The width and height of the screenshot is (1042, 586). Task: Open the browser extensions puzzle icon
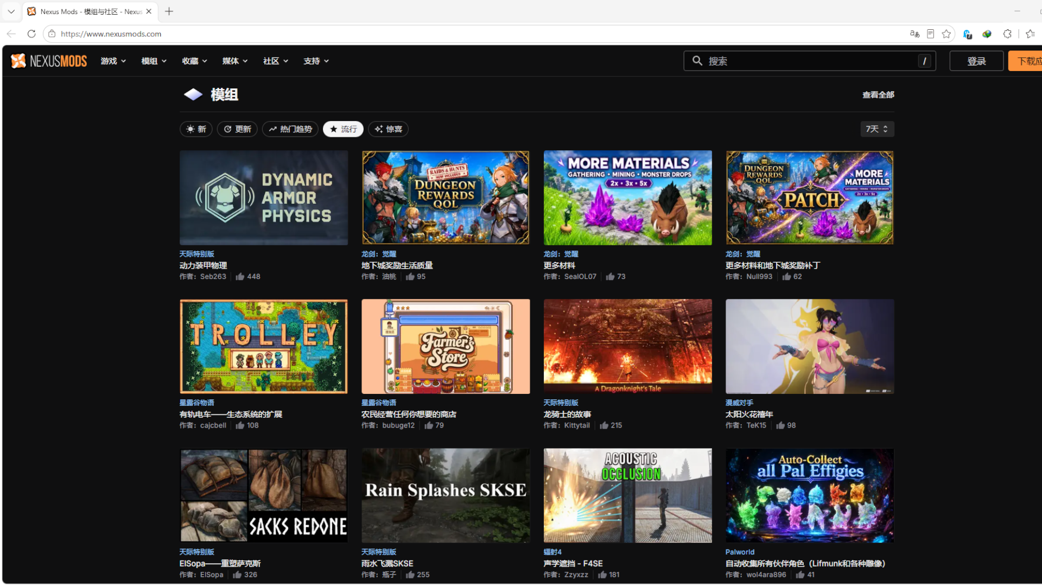1007,34
